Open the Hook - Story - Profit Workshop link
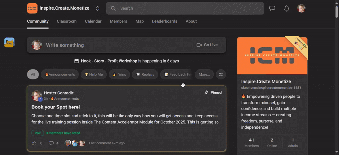Viewport: 339px width, 155px height. 109,61
